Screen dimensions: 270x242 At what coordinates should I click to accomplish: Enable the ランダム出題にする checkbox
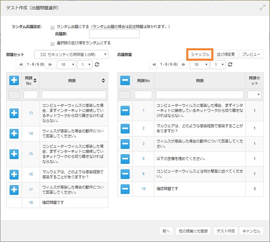(52, 27)
